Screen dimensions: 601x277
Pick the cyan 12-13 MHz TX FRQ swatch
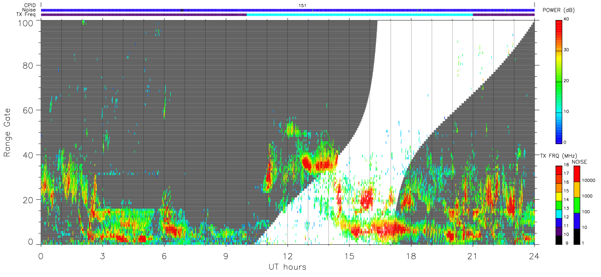[559, 213]
